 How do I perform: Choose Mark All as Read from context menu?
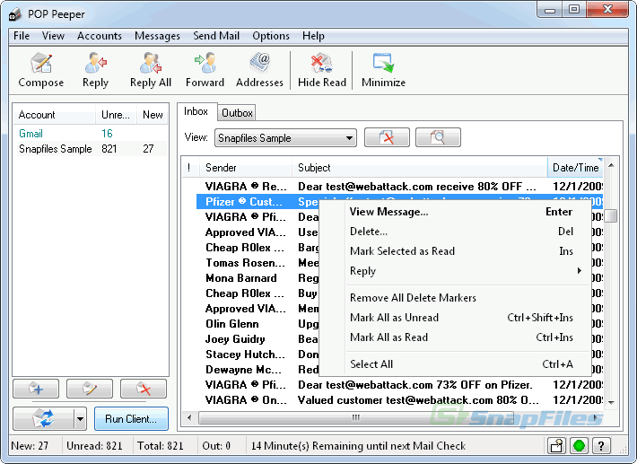pos(389,337)
